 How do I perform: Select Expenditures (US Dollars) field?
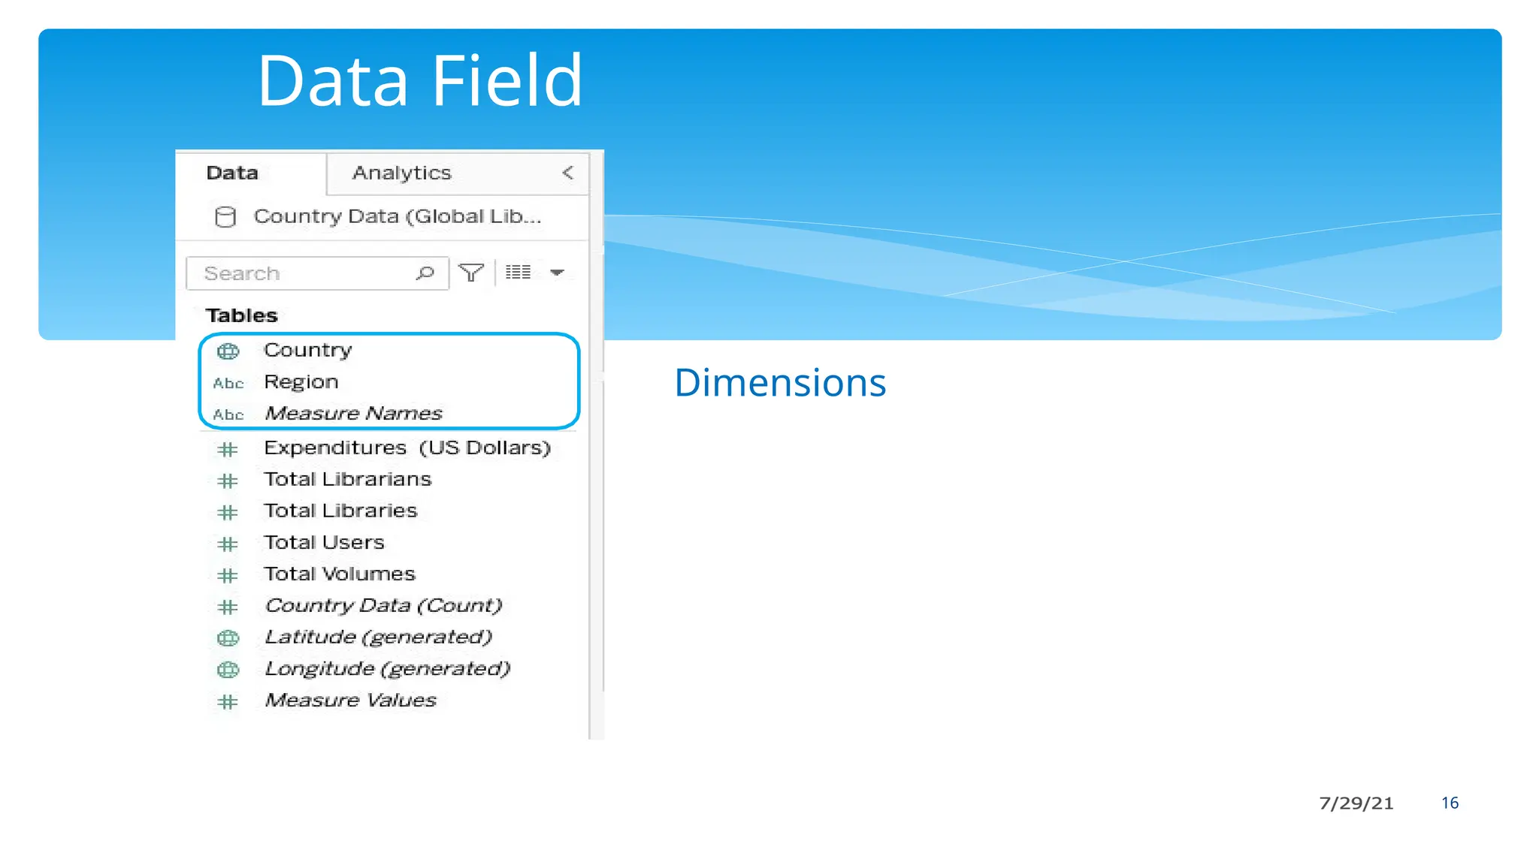(407, 448)
